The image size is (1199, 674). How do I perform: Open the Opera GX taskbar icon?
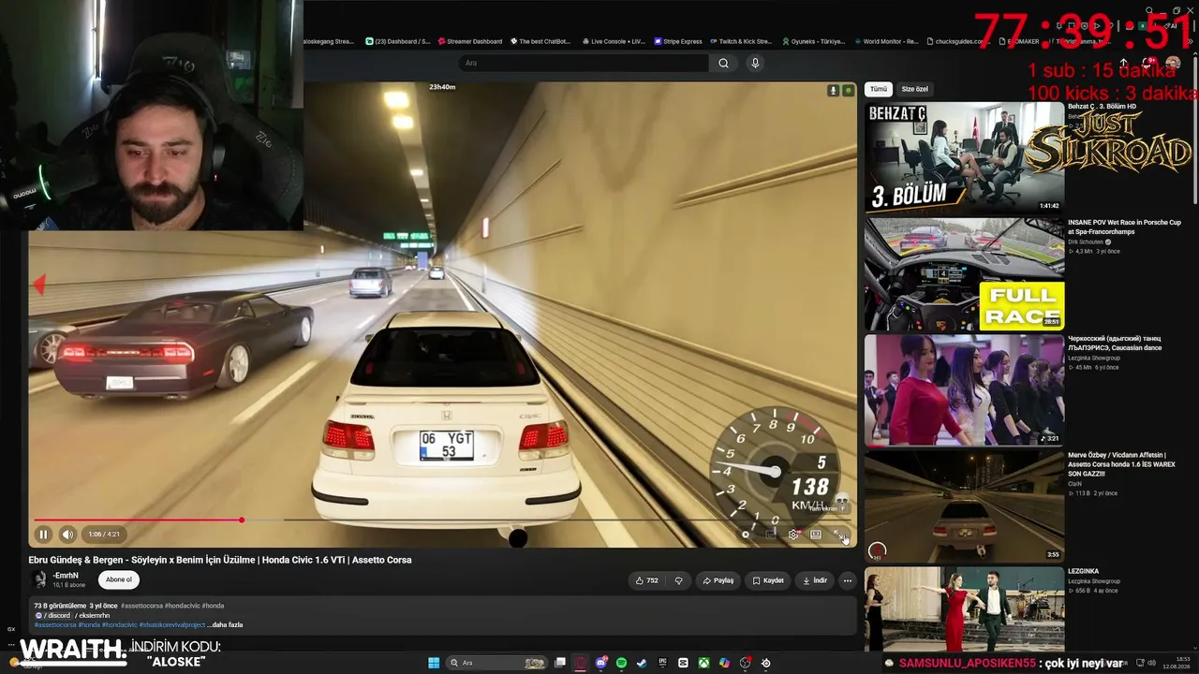point(581,663)
